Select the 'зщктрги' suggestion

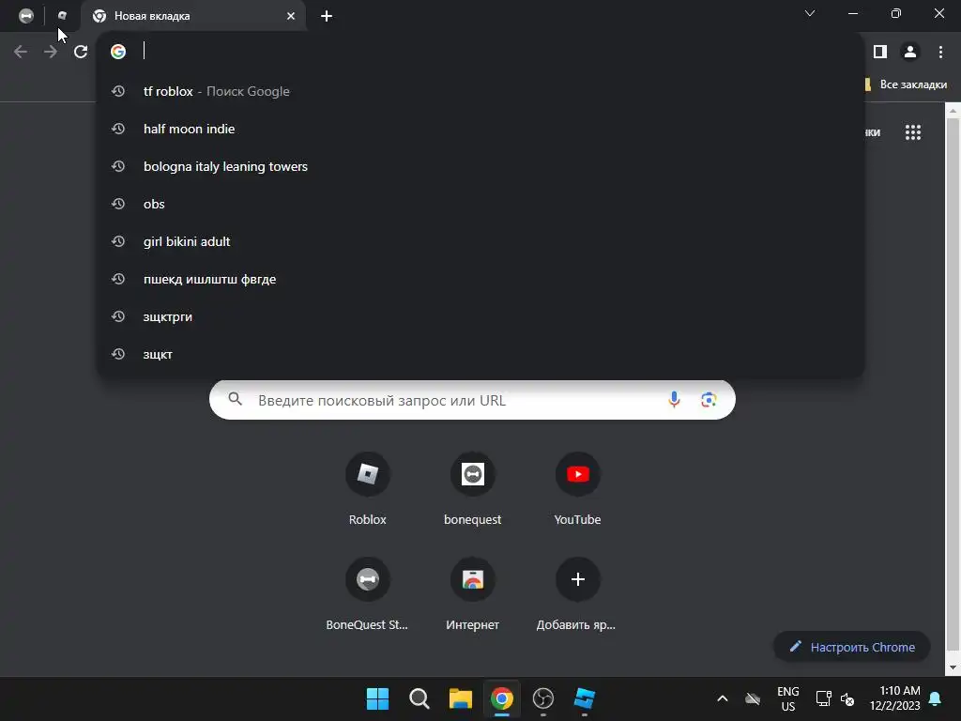[x=480, y=316]
